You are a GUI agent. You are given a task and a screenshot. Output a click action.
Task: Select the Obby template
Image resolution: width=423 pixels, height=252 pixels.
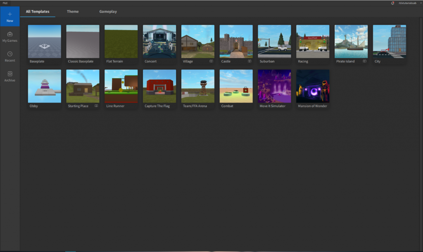pos(44,86)
